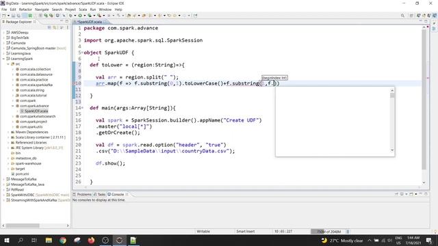
Task: Expand the Maven Dependencies node
Action: [8, 132]
